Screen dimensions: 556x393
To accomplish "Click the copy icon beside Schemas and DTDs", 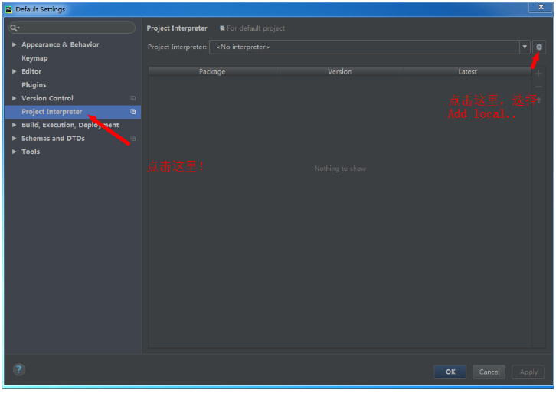I will 132,139.
